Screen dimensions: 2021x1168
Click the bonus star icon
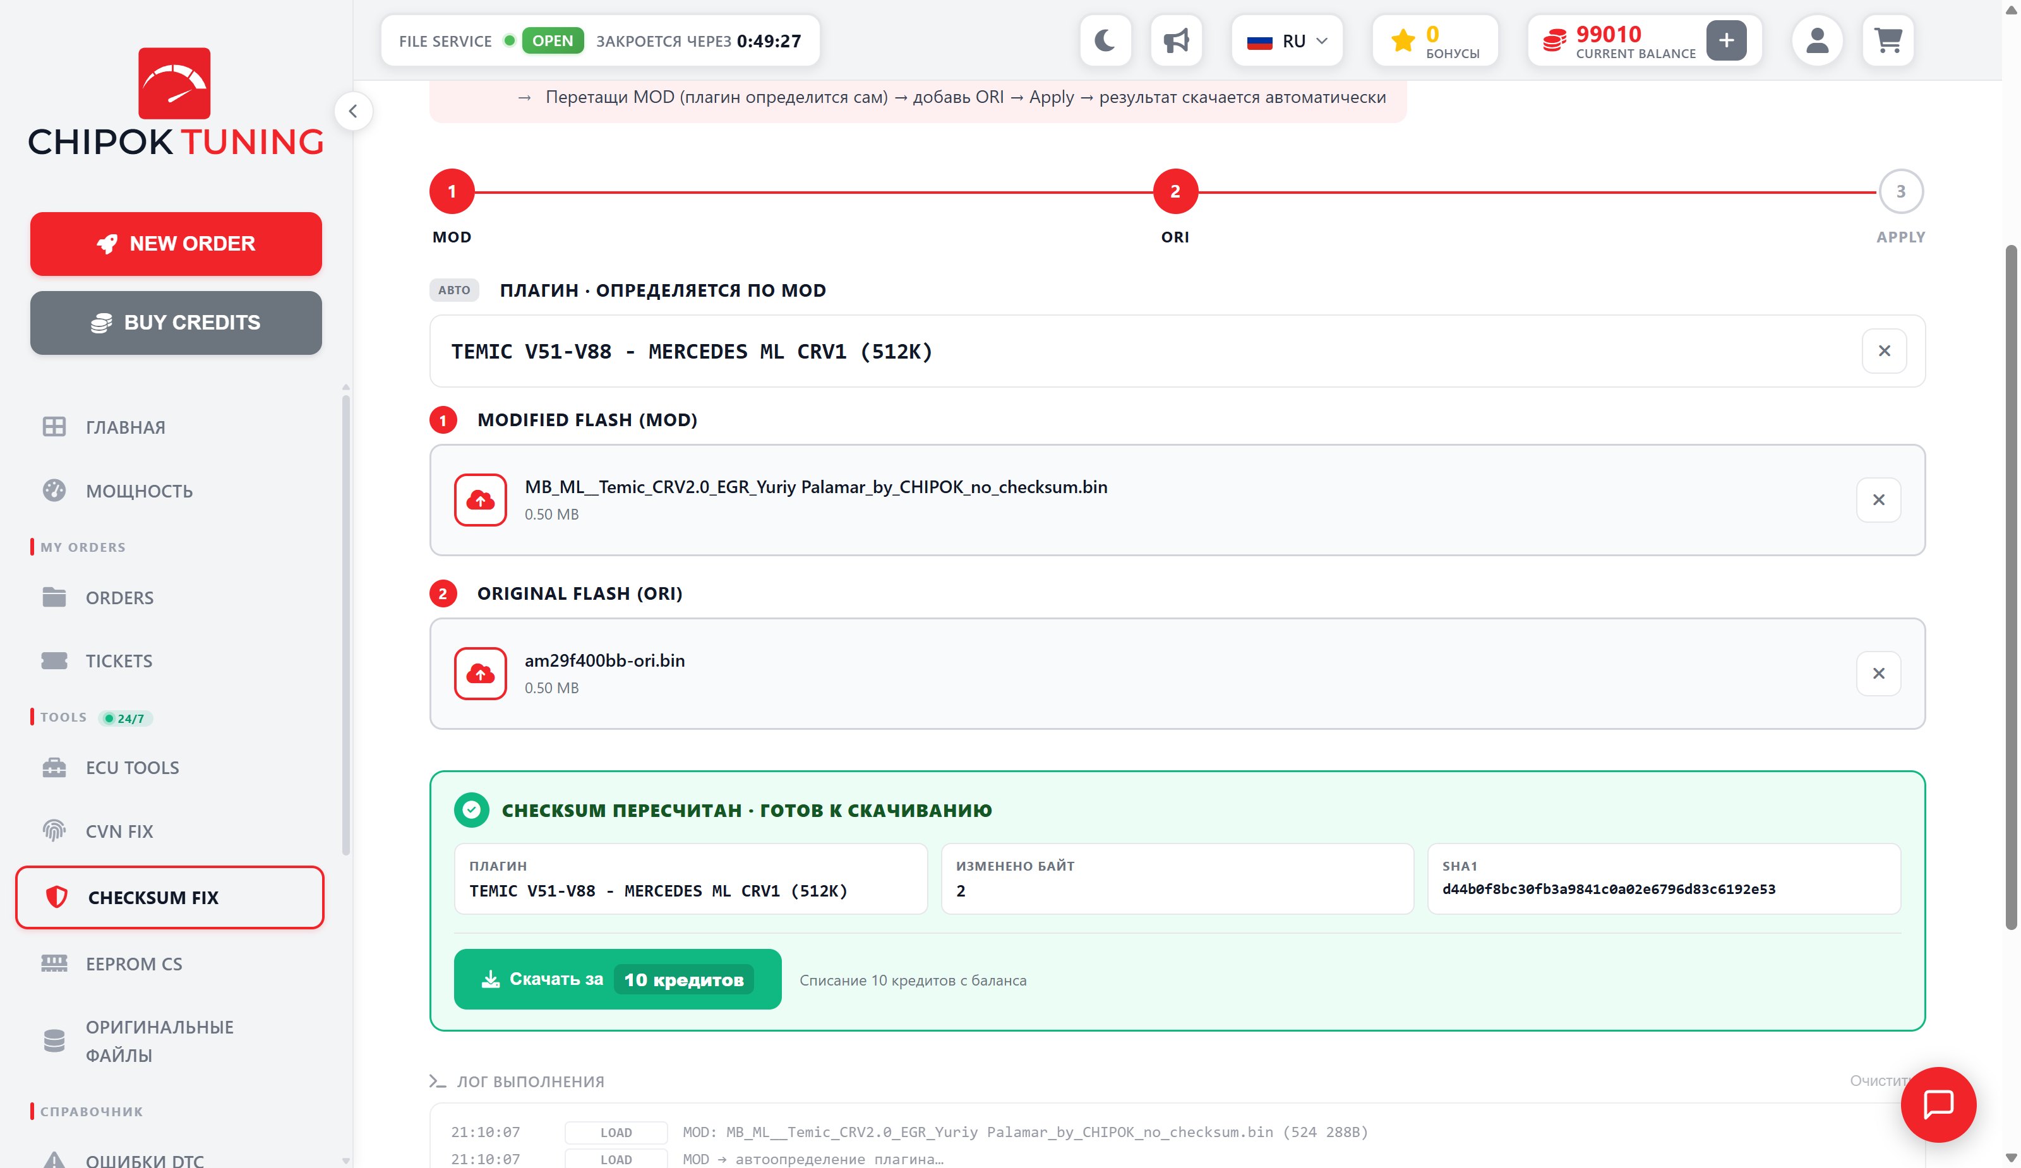pyautogui.click(x=1403, y=40)
